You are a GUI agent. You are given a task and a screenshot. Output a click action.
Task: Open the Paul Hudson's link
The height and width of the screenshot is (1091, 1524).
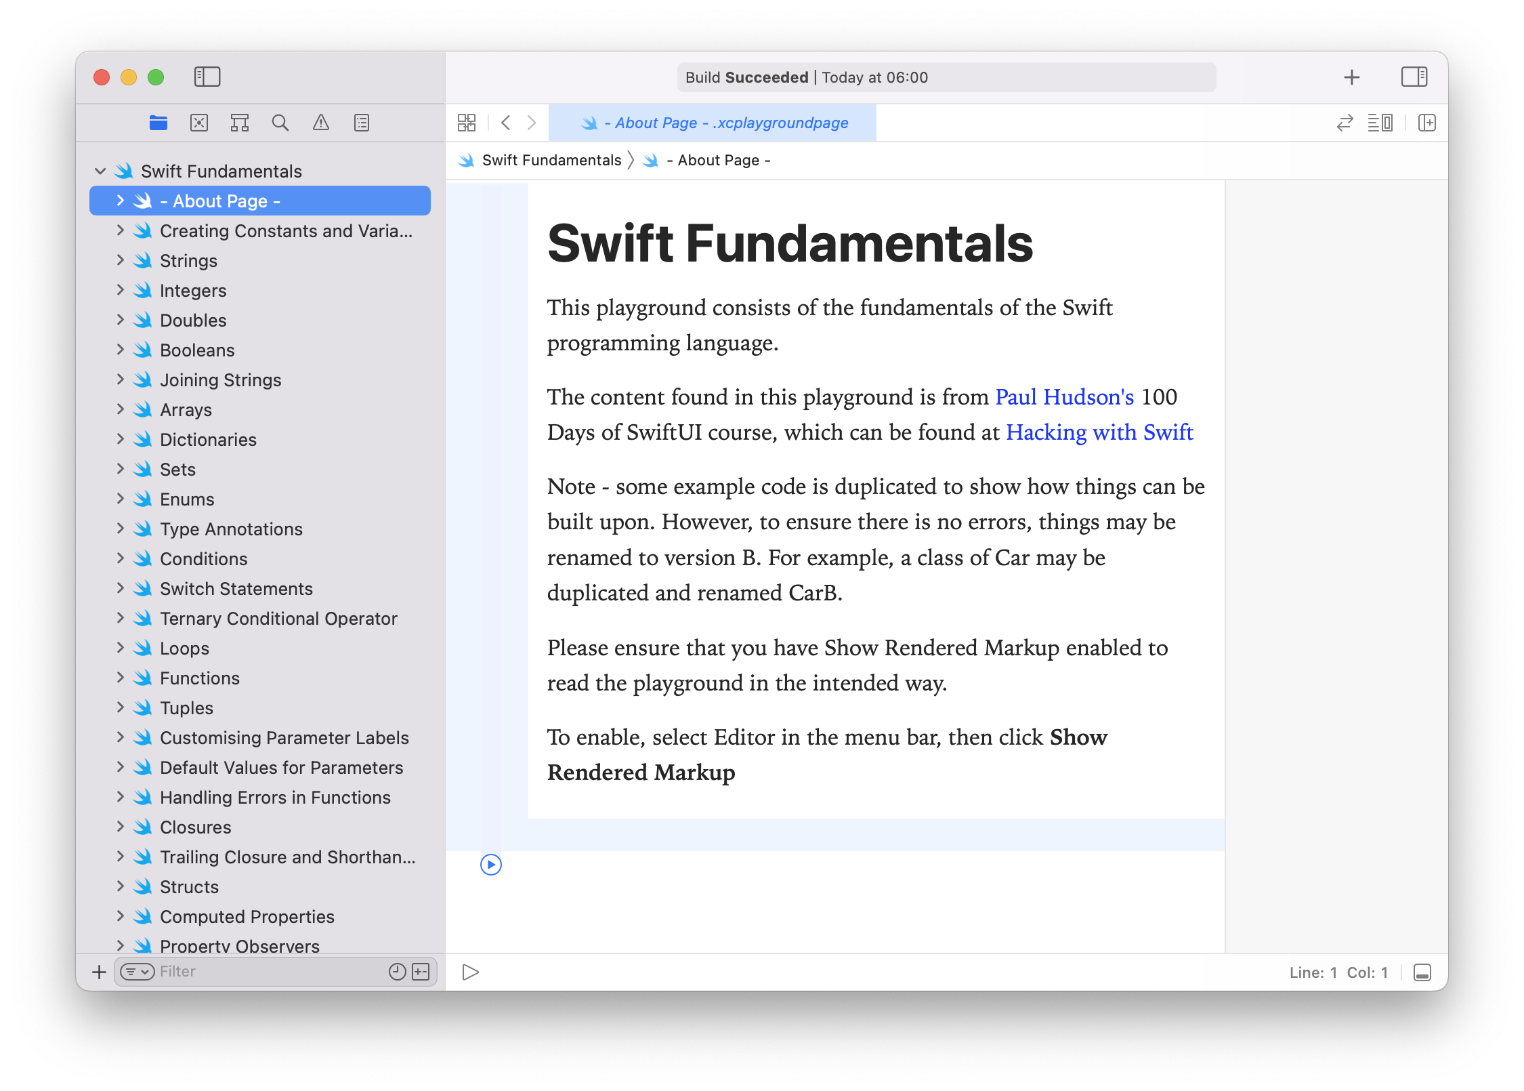[1064, 397]
